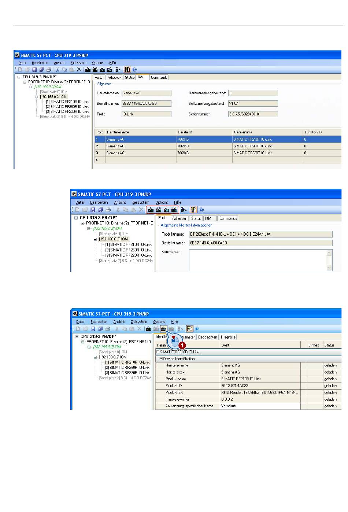
Task: Click the Herstellername column header in the port table
Action: click(x=141, y=132)
